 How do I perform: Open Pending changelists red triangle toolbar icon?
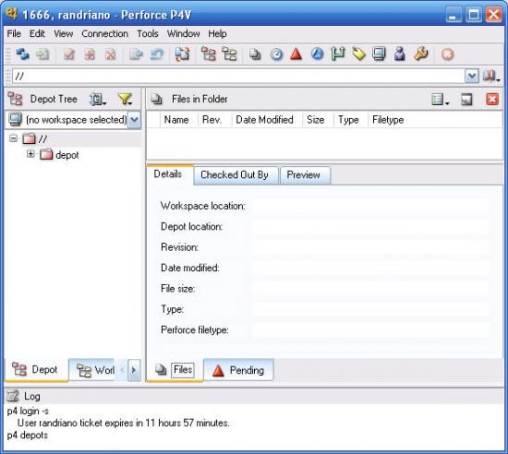pyautogui.click(x=296, y=54)
